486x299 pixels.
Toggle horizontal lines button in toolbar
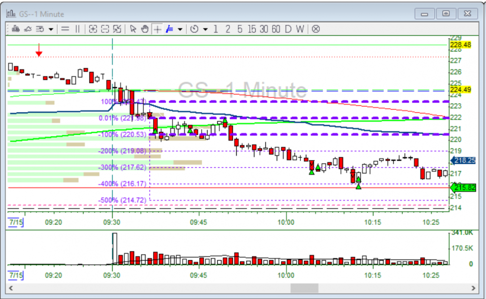pyautogui.click(x=65, y=29)
